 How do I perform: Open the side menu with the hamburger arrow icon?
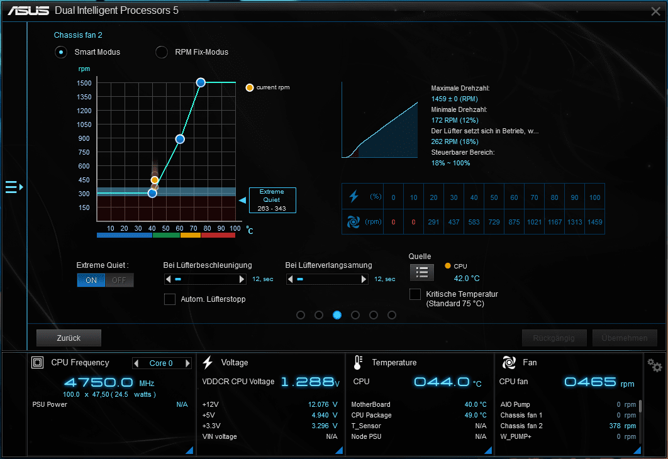(14, 187)
